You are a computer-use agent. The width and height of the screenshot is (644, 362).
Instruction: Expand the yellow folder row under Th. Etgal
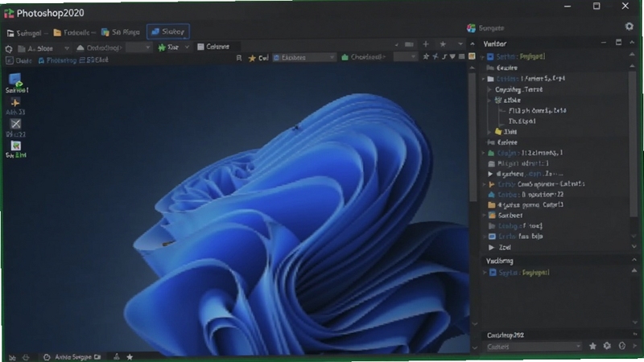[489, 132]
